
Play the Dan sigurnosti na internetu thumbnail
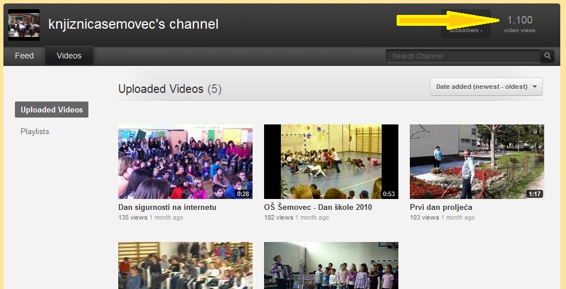[185, 162]
